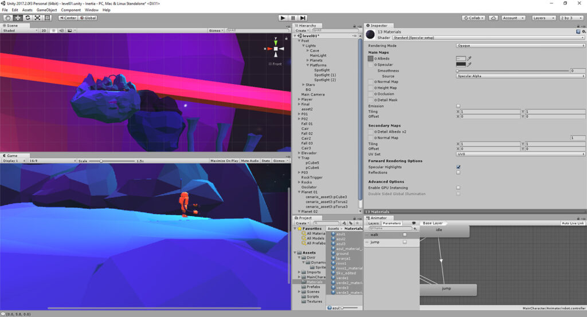Click the Pause button

(x=293, y=18)
